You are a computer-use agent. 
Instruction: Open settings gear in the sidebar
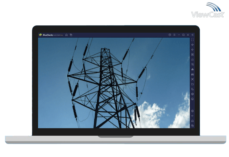click(192, 111)
